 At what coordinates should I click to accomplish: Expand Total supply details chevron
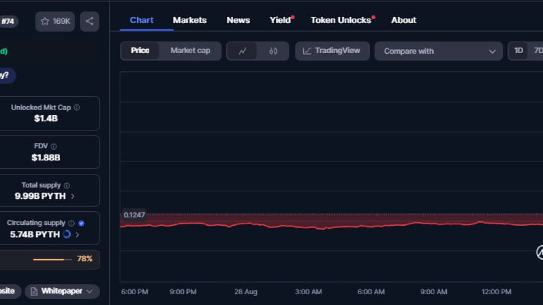tap(73, 197)
